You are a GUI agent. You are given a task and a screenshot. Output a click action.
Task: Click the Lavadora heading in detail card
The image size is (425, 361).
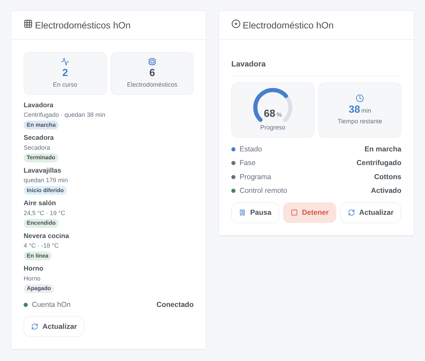(x=248, y=64)
